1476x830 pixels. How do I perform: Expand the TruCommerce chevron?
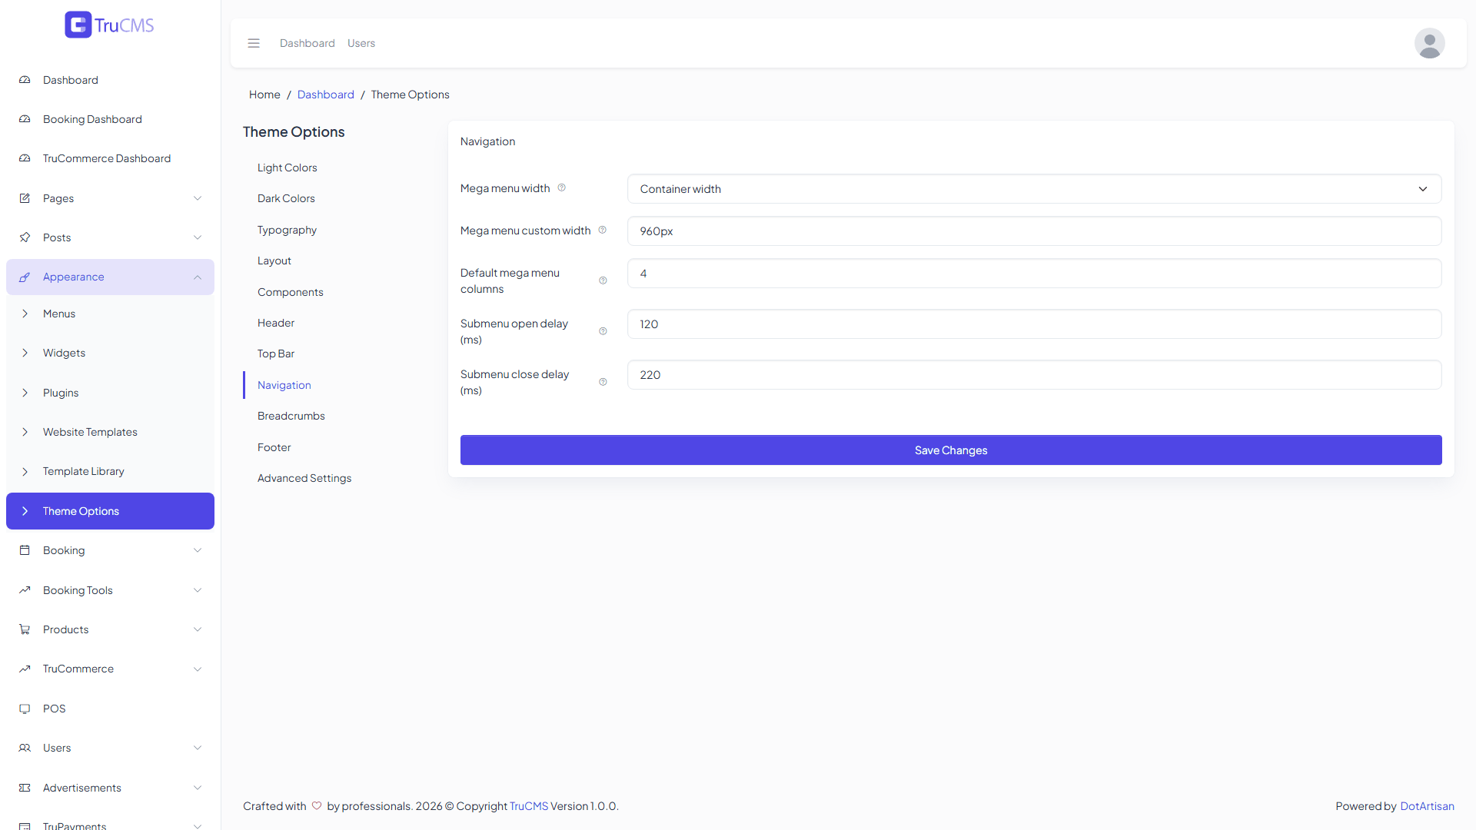(198, 669)
